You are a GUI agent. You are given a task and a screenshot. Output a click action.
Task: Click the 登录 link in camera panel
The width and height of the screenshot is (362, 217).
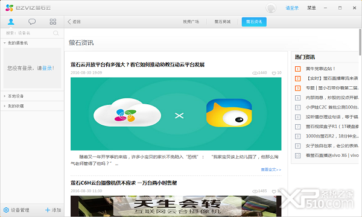click(x=47, y=68)
